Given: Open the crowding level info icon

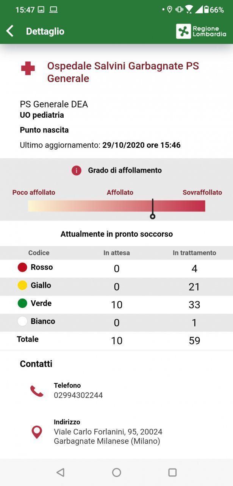Looking at the screenshot, I should click(77, 170).
